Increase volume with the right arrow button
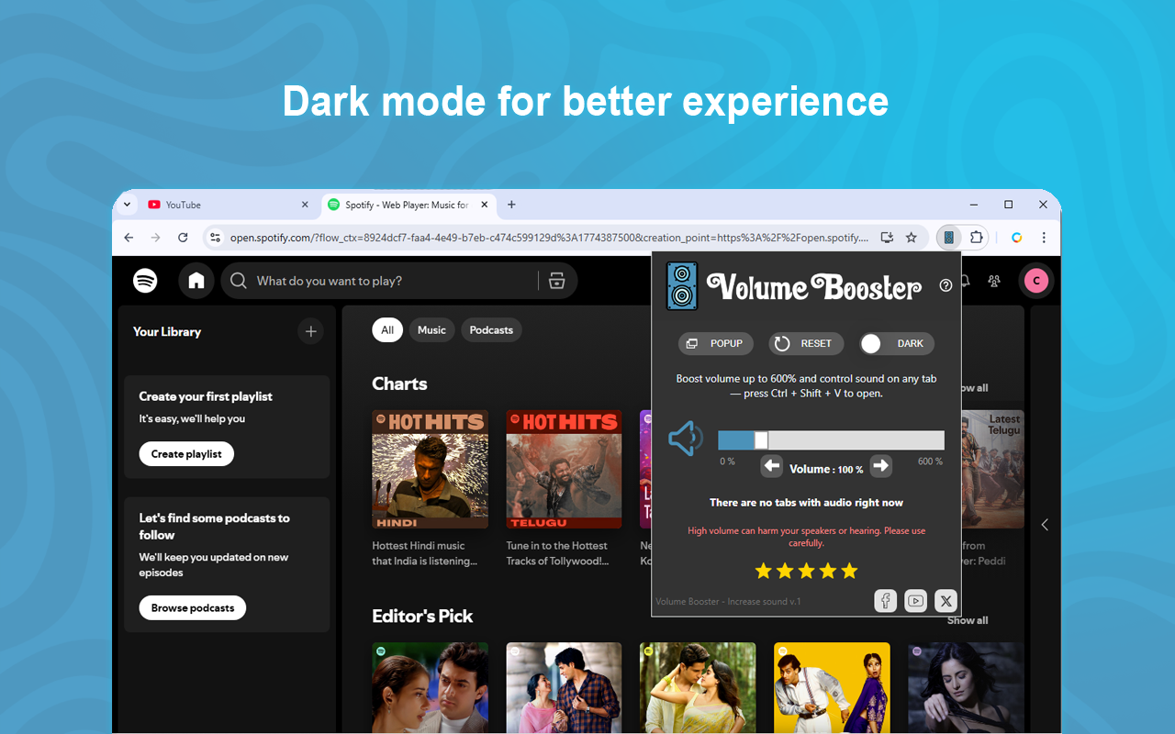The height and width of the screenshot is (734, 1175). click(x=881, y=466)
